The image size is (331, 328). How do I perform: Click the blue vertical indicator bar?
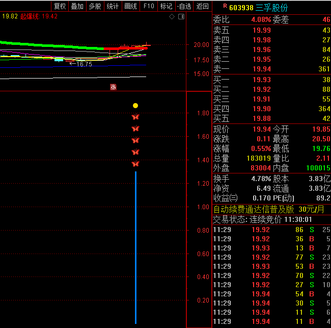pyautogui.click(x=135, y=247)
